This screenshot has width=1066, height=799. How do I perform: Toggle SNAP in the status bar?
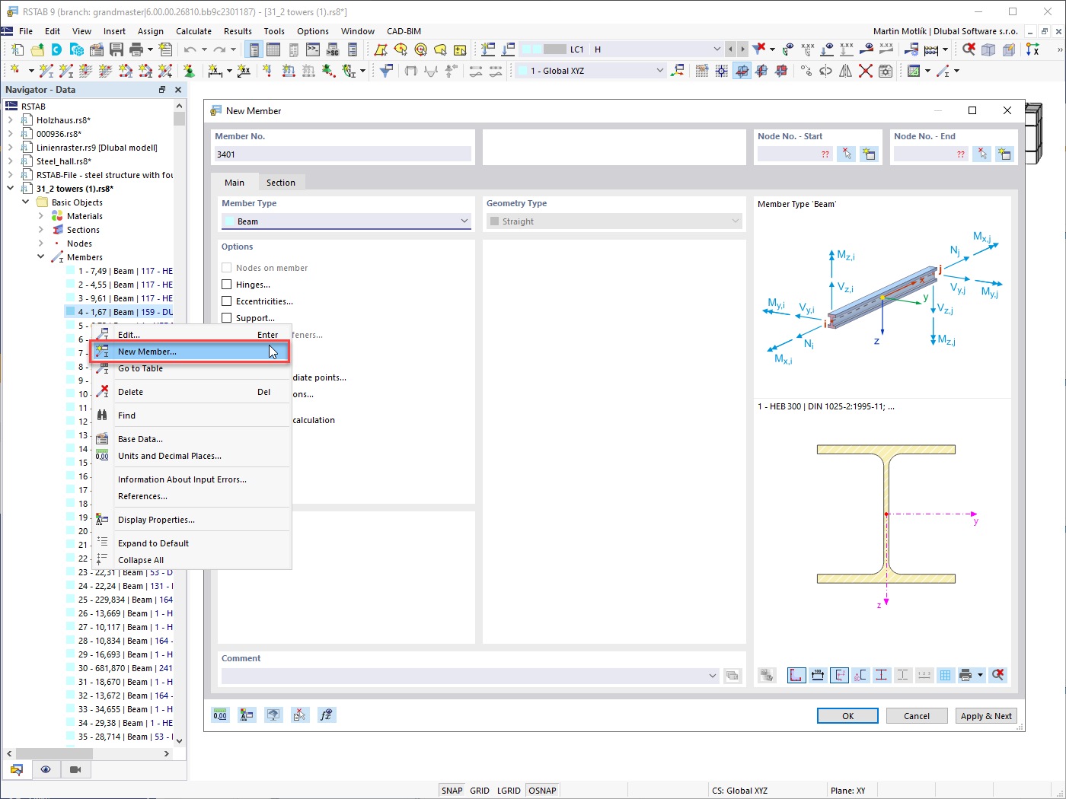click(x=452, y=791)
